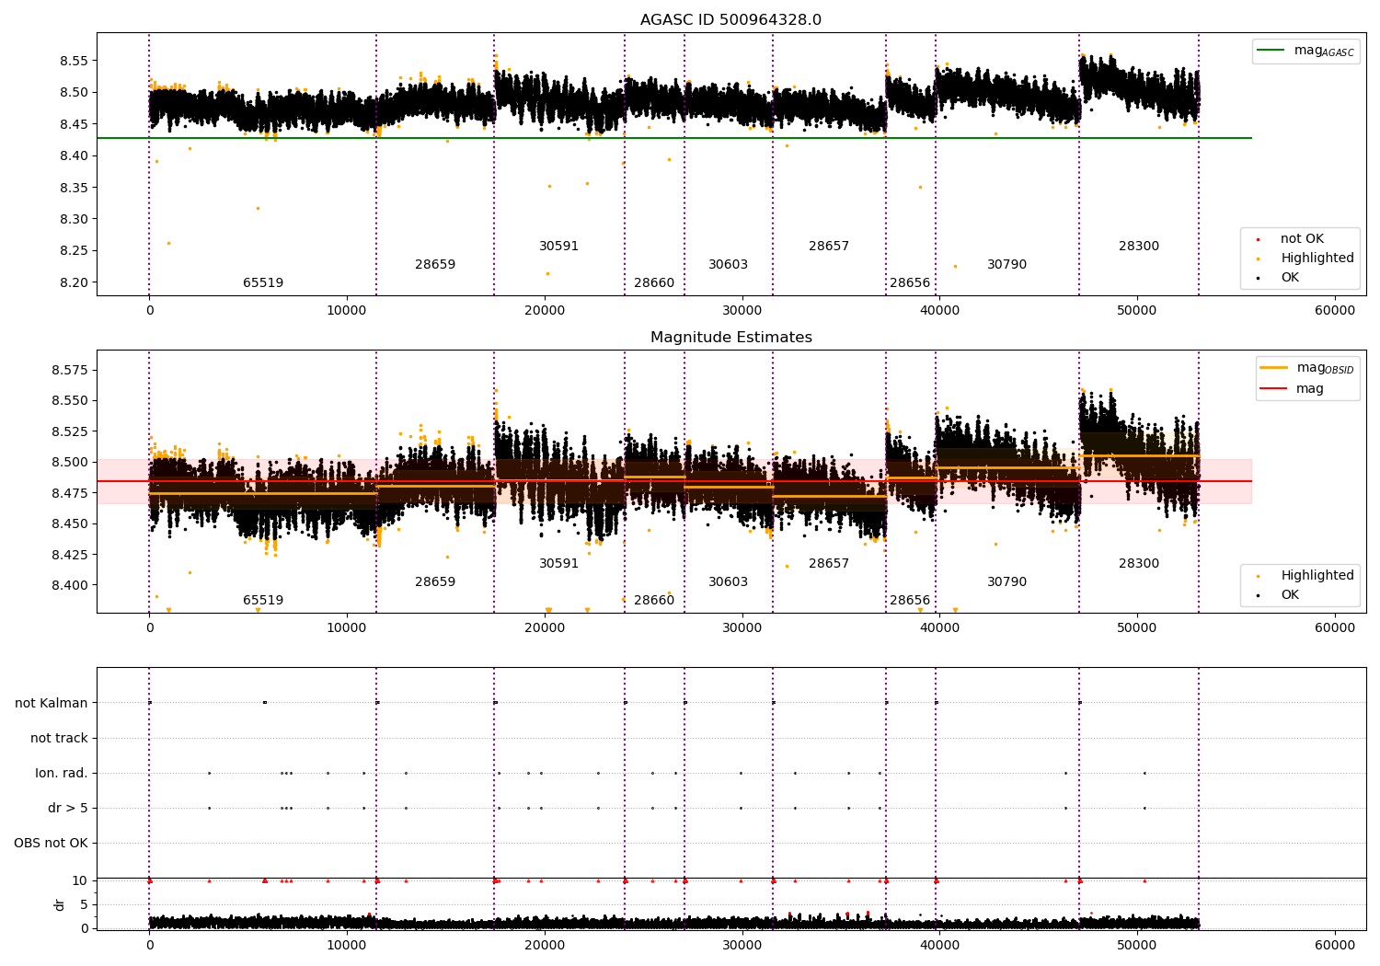Click obsid label 30591 in Magnitude Estimates plot
Screen dimensions: 1380x966
tap(559, 564)
